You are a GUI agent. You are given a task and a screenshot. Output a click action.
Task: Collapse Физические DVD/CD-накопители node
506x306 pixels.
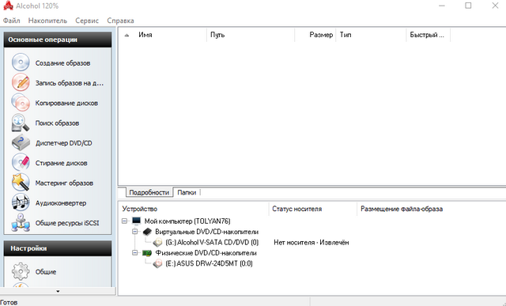coord(135,253)
